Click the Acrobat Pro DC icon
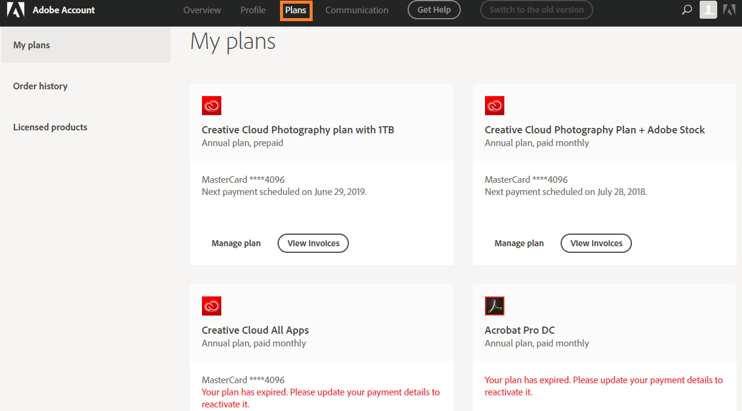This screenshot has height=411, width=742. tap(495, 306)
